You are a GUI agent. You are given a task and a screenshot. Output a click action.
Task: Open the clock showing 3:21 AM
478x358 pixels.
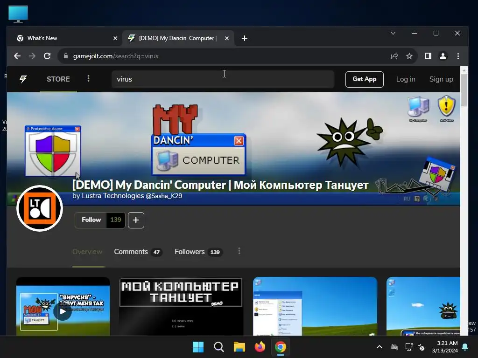(x=445, y=347)
